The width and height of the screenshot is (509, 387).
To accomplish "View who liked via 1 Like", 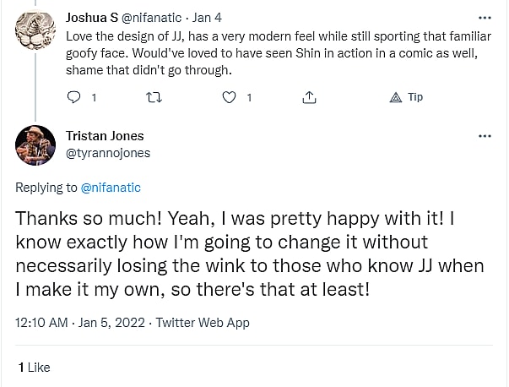I will tap(35, 367).
